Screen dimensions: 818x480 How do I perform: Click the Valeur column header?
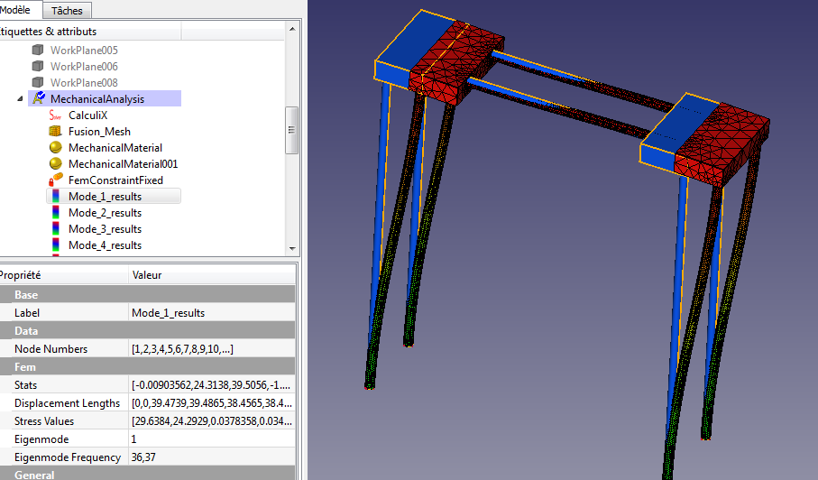click(212, 275)
